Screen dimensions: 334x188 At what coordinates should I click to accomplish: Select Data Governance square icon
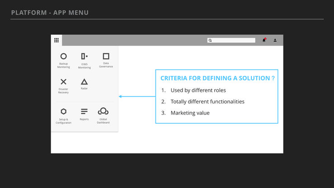[x=106, y=56]
